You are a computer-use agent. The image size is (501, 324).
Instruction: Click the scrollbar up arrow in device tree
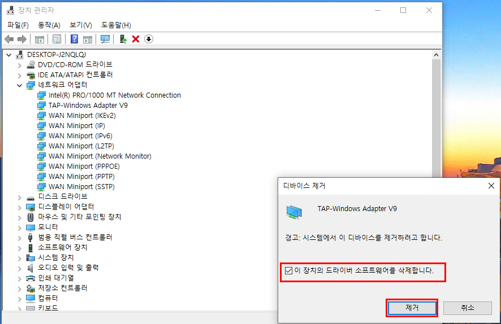[x=436, y=55]
